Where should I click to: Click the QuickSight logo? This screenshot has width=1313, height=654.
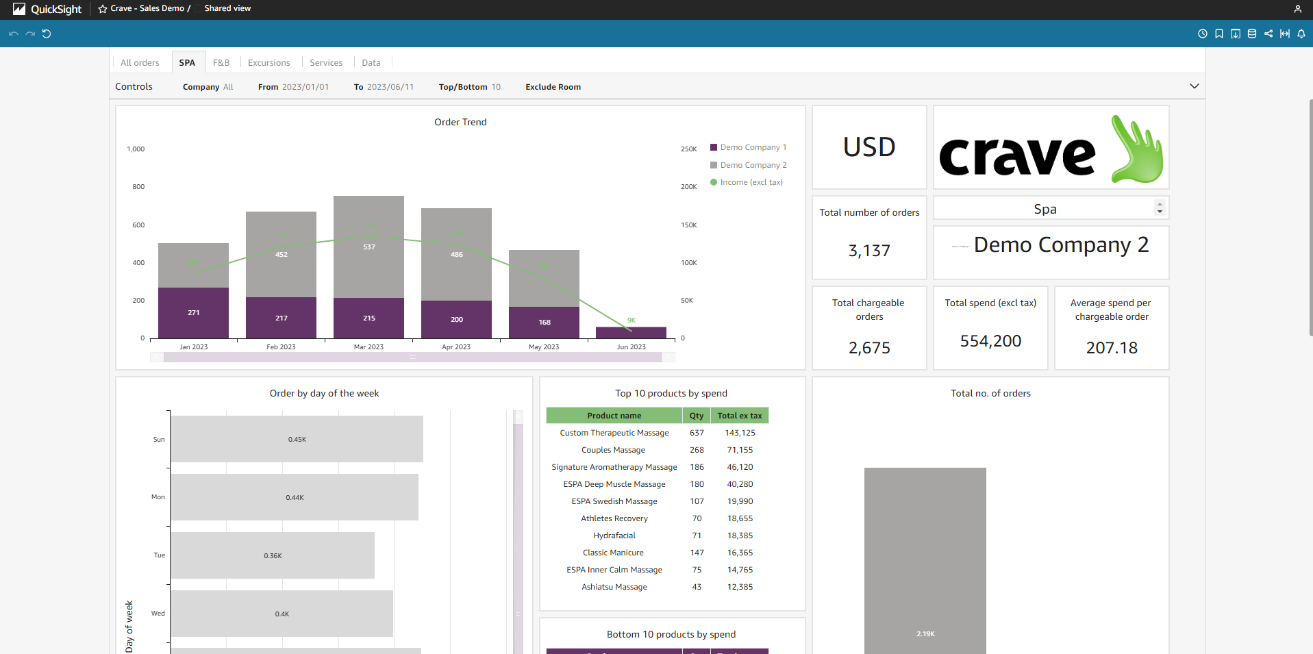point(47,9)
